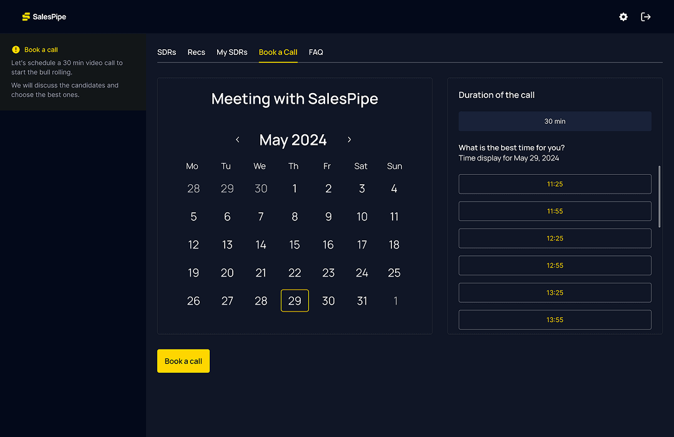Select the 30 min duration option

555,121
